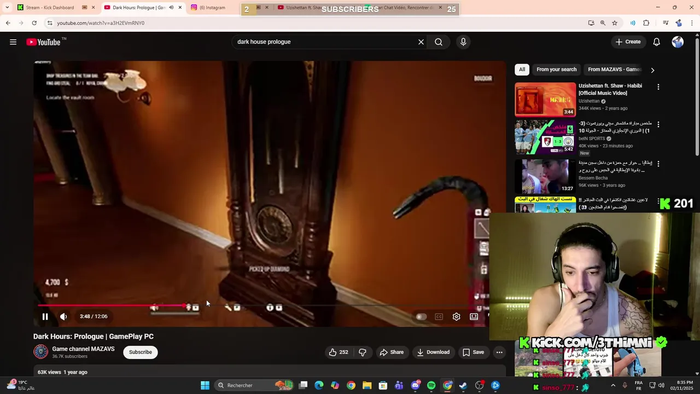Clear the search box with the X
This screenshot has height=394, width=700.
pyautogui.click(x=421, y=42)
